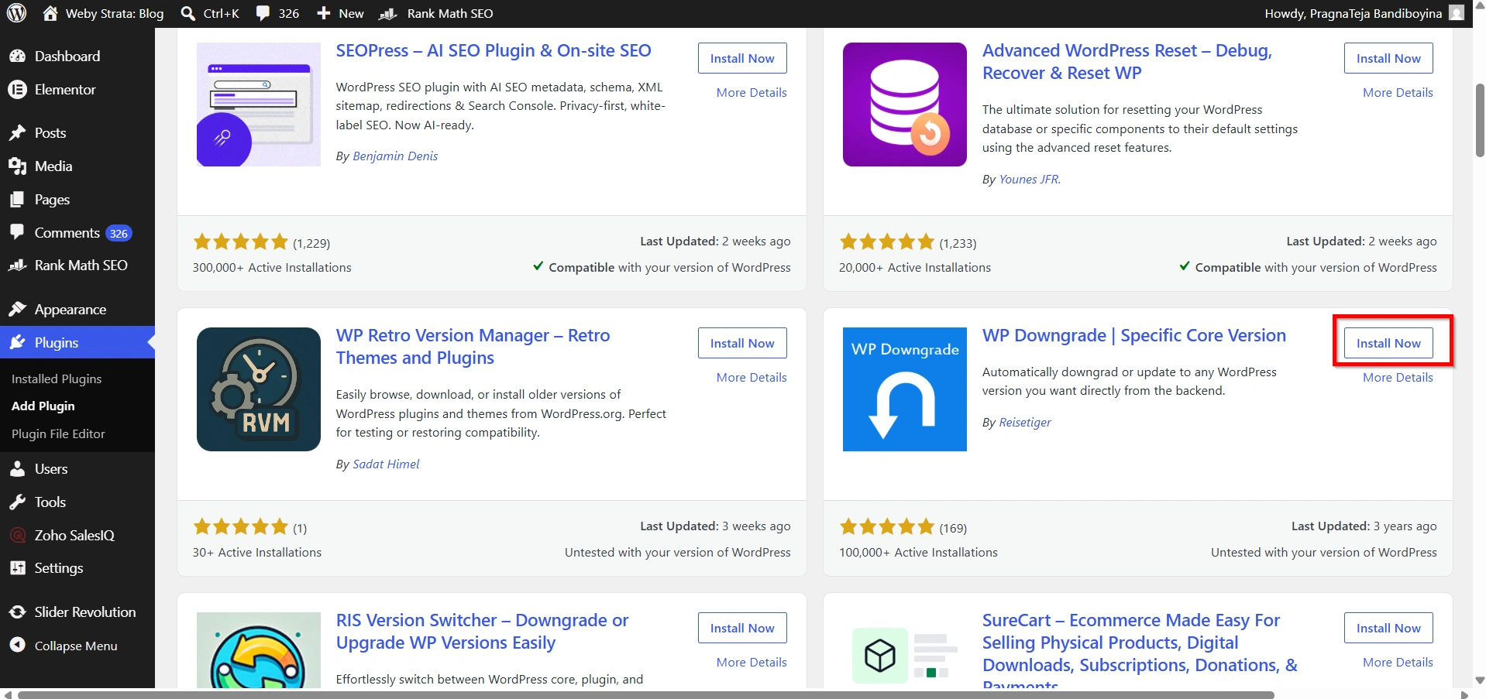Open author Sadat Himel link
The height and width of the screenshot is (699, 1486).
386,464
